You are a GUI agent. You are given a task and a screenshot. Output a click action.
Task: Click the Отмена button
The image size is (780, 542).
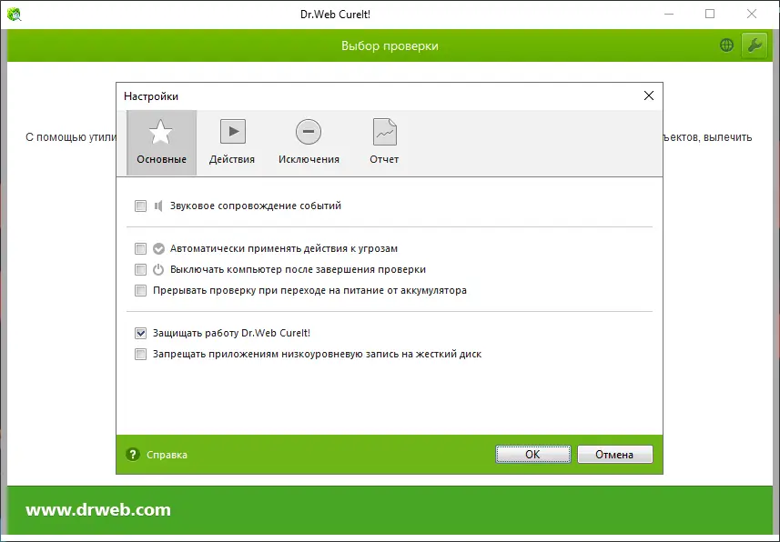click(x=615, y=454)
